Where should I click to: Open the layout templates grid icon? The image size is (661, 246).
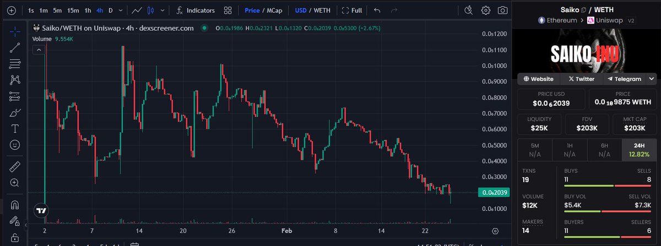click(x=228, y=10)
